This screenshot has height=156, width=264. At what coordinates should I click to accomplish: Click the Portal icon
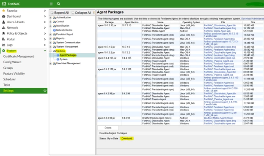pyautogui.click(x=3, y=39)
